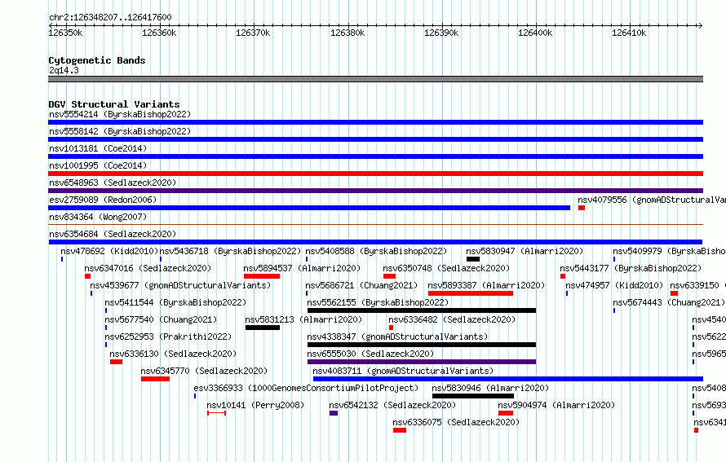This screenshot has width=726, height=462.
Task: Click the blue bar under esv2759089 (Redon2006)
Action: [x=309, y=208]
